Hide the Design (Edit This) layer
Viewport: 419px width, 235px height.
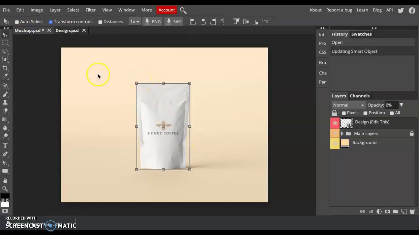point(335,123)
